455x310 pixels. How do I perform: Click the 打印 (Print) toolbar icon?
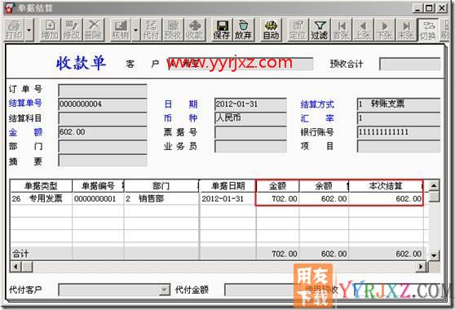(14, 29)
